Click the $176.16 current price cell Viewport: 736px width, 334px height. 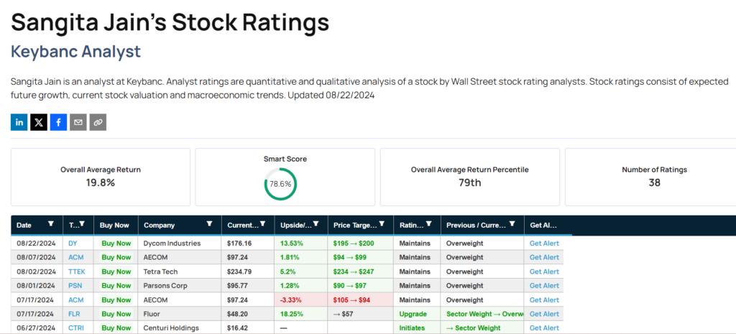[x=248, y=243]
